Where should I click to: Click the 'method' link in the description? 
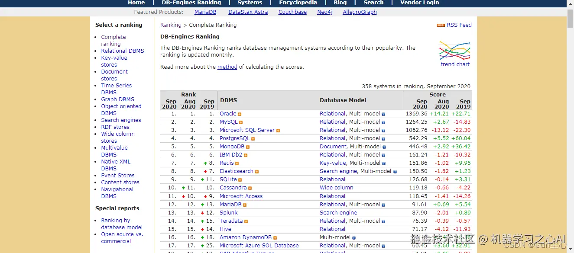[x=227, y=67]
